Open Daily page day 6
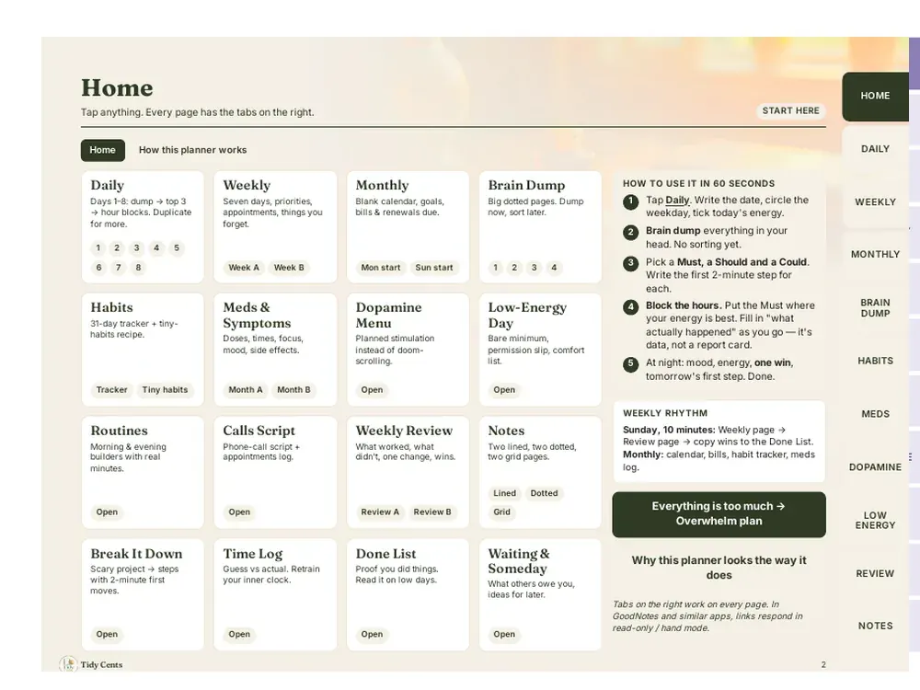Image resolution: width=920 pixels, height=690 pixels. (98, 268)
